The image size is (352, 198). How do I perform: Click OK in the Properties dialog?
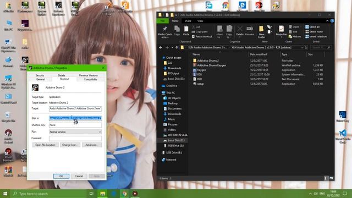point(61,176)
